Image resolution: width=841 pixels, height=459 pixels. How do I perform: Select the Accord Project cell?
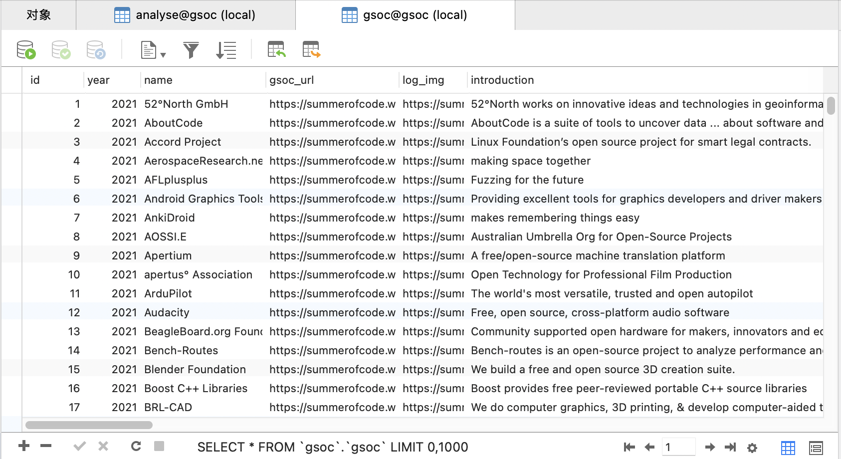point(204,142)
